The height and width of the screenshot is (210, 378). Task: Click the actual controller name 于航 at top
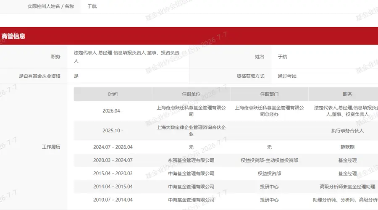[x=92, y=6]
